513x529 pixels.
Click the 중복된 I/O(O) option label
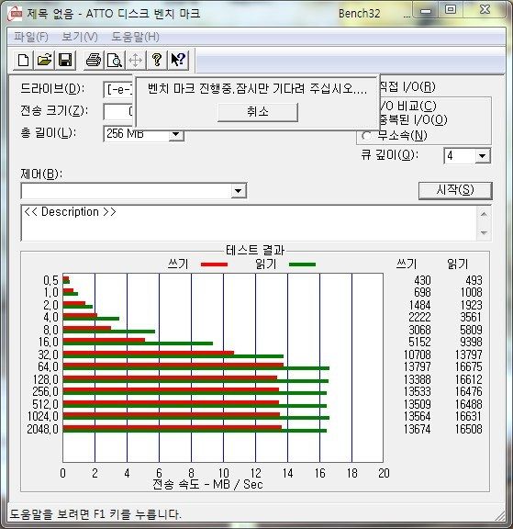tap(413, 119)
